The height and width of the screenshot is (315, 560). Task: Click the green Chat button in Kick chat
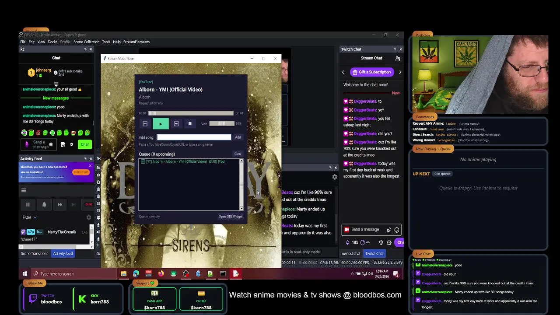[x=85, y=145]
